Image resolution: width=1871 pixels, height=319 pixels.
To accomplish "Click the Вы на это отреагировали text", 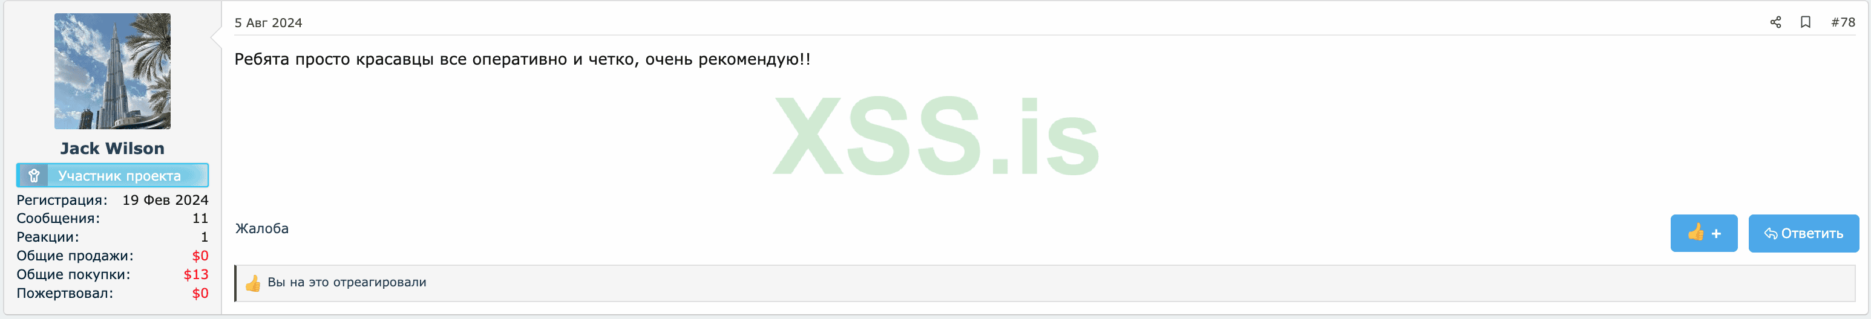I will click(347, 282).
